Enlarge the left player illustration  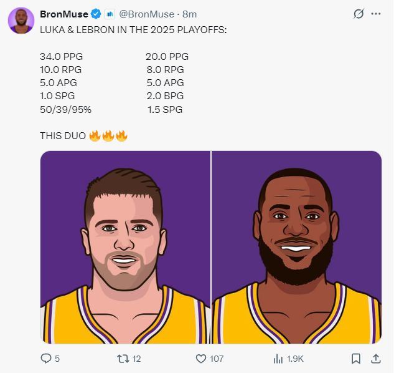pyautogui.click(x=125, y=247)
